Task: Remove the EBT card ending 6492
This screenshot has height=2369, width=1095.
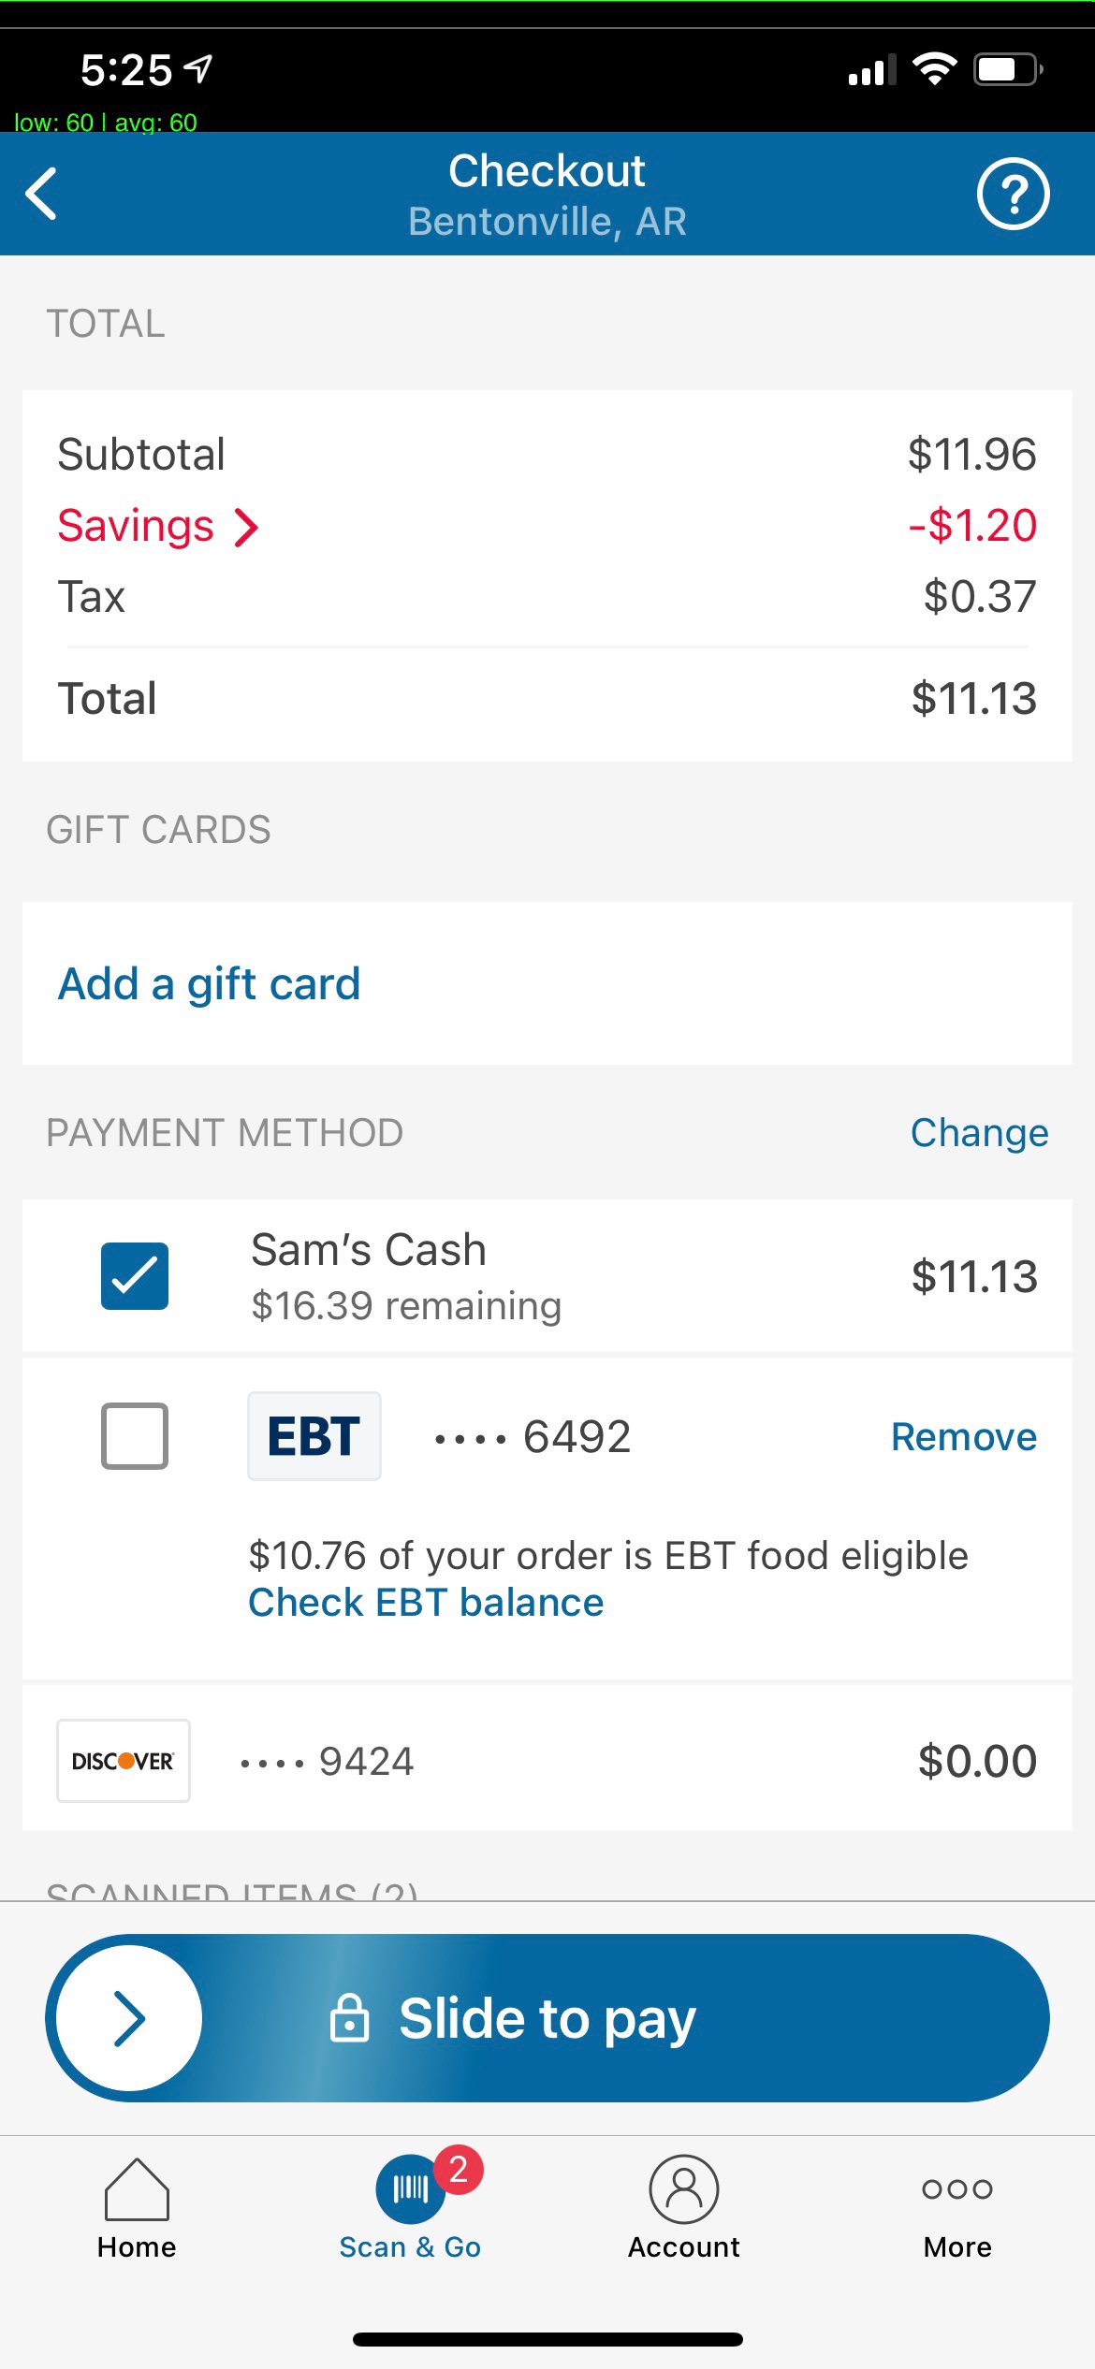Action: (963, 1437)
